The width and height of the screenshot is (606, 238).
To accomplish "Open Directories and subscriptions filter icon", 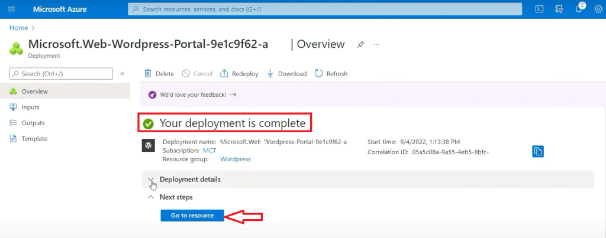I will tap(559, 9).
